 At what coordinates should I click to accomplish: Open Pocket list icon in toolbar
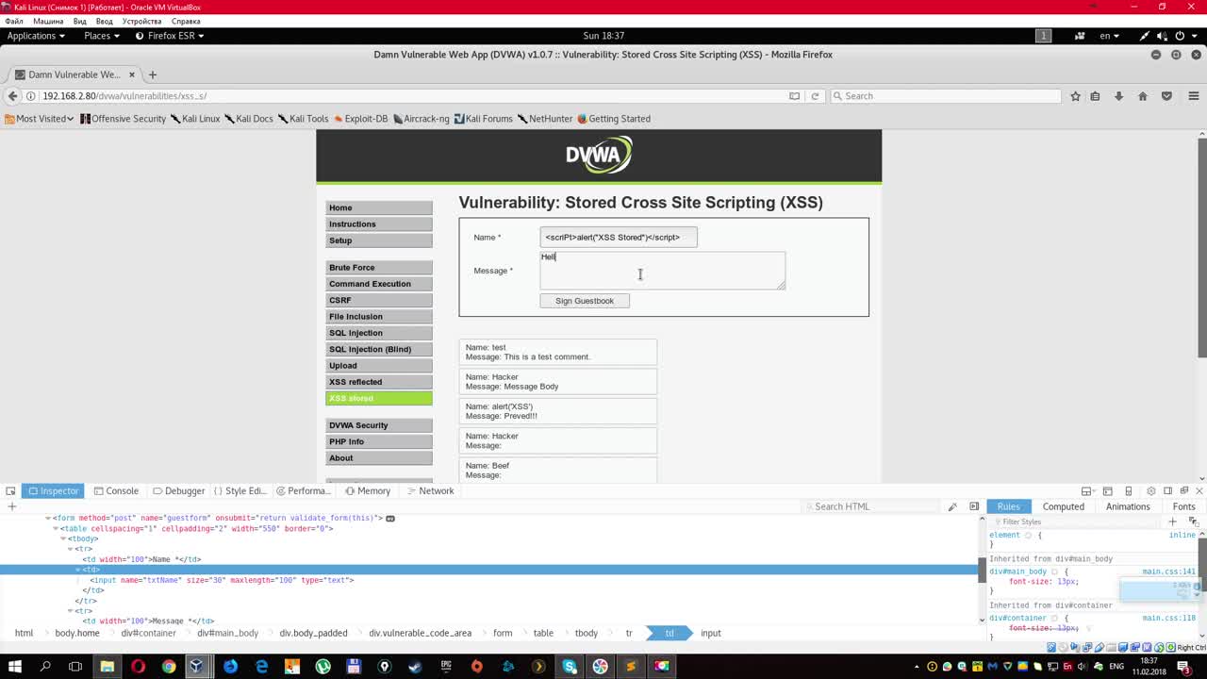pos(1166,96)
